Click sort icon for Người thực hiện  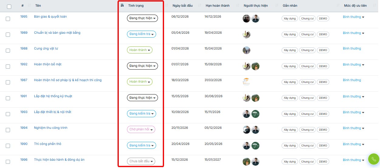277,5
